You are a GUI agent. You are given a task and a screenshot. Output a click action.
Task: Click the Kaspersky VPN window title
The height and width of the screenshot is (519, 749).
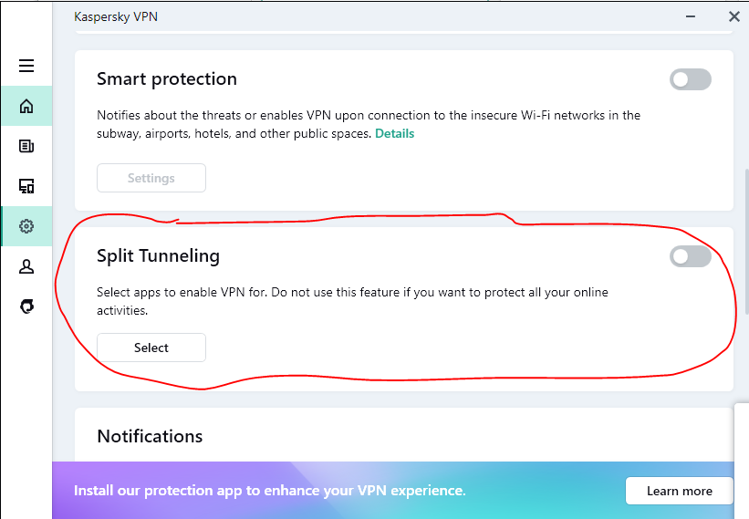point(116,16)
